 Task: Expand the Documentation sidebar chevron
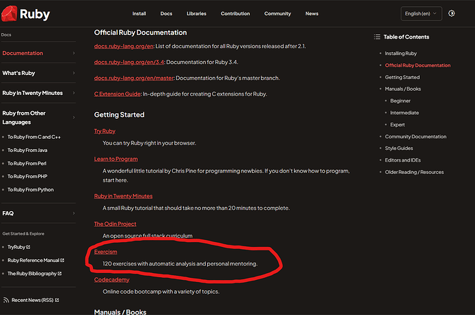click(74, 53)
